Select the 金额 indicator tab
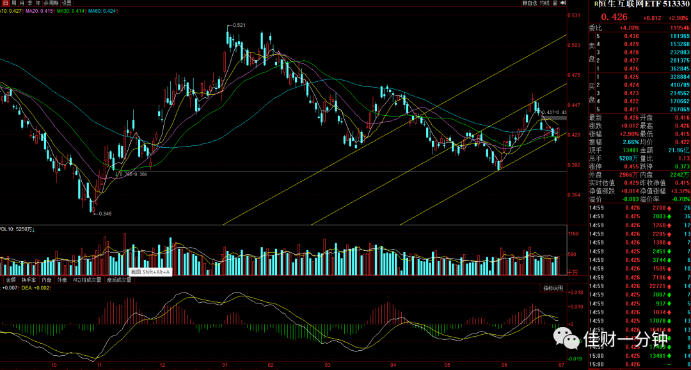The height and width of the screenshot is (370, 691). pos(11,280)
